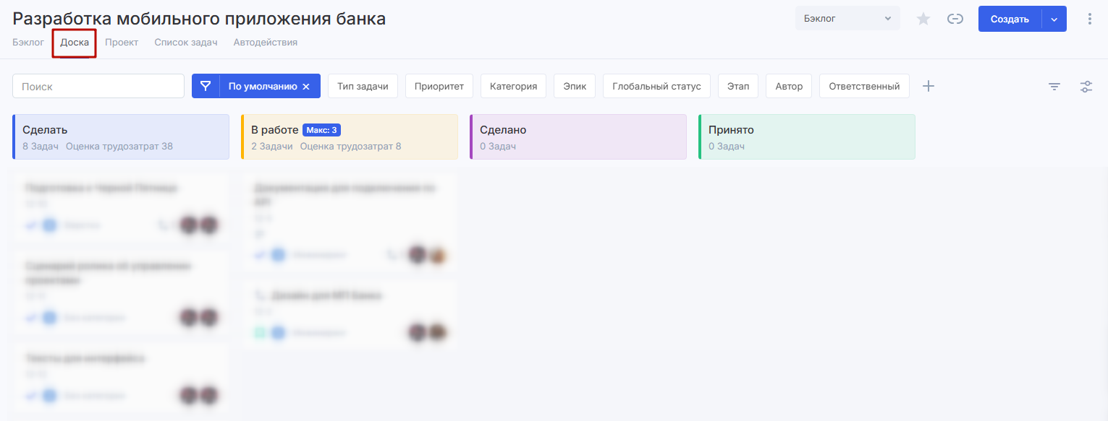Open the sorting options icon
The image size is (1108, 421).
(x=1054, y=87)
